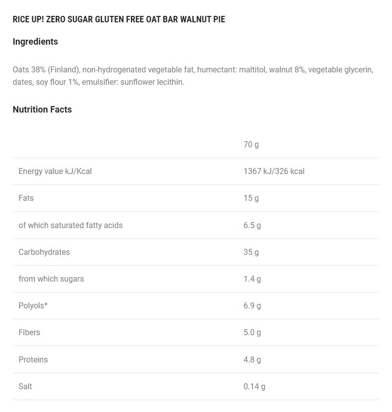The image size is (392, 412).
Task: Select the Energy value kJ/Kcal row label
Action: point(55,172)
